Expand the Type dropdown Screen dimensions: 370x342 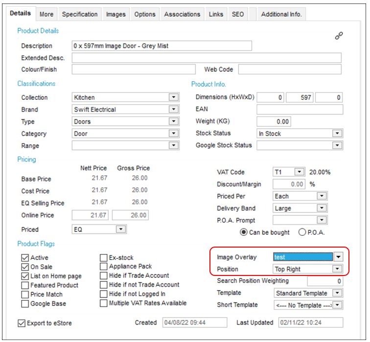click(x=174, y=121)
